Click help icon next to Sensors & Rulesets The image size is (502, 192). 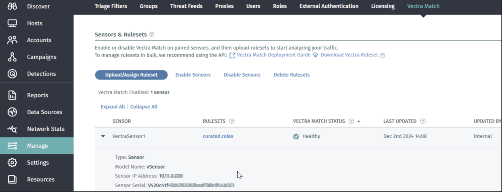click(x=152, y=34)
